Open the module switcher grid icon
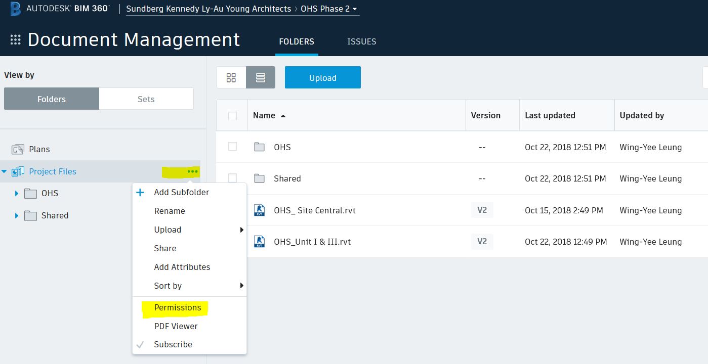 [x=15, y=40]
